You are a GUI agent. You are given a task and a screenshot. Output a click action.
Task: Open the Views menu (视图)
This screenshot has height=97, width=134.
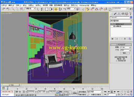coord(31,5)
